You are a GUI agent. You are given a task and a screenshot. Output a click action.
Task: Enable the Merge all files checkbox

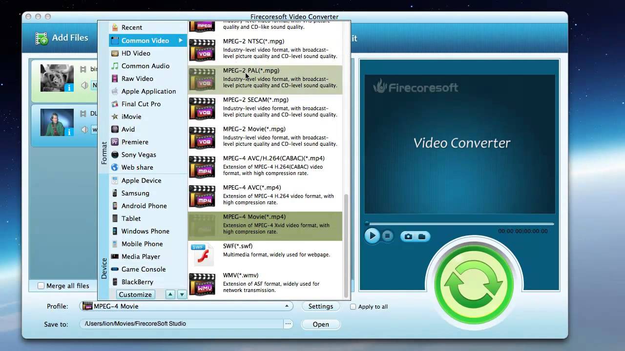pos(41,286)
